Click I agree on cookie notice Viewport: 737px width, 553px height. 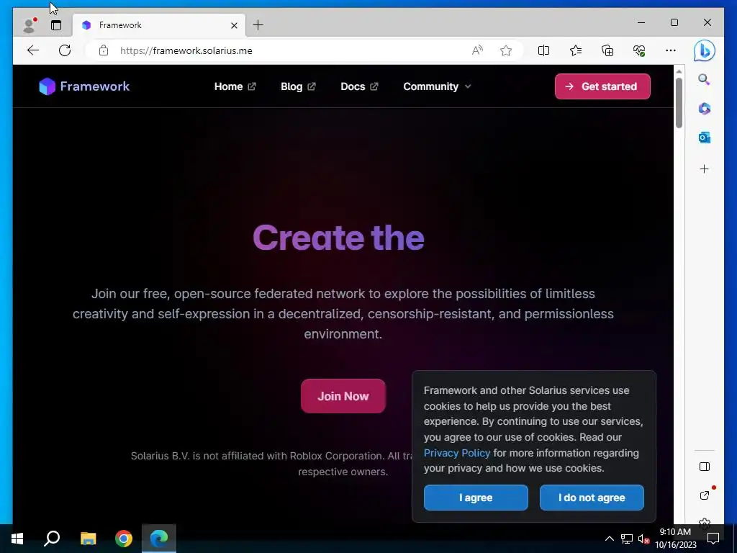pyautogui.click(x=476, y=498)
